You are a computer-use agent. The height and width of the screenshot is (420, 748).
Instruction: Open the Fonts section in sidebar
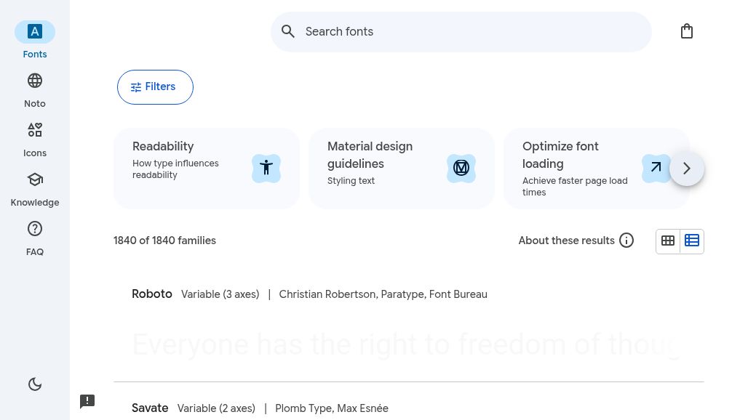(x=35, y=41)
